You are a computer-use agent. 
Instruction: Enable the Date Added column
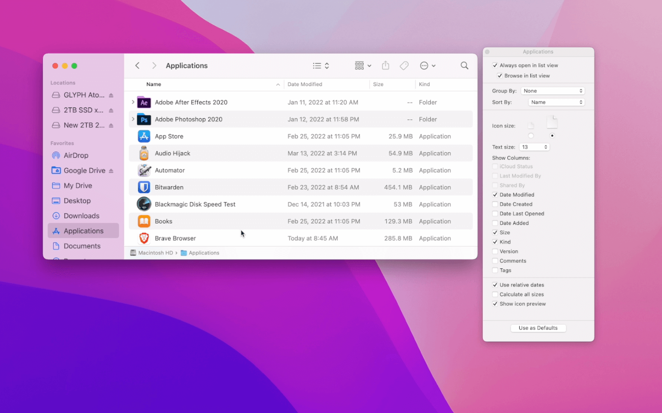click(x=495, y=223)
